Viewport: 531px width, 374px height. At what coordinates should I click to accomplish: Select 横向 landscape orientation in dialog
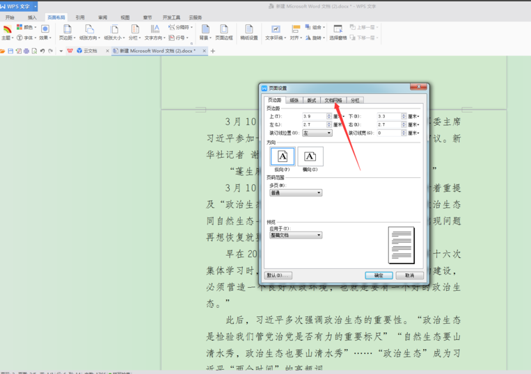click(x=310, y=156)
